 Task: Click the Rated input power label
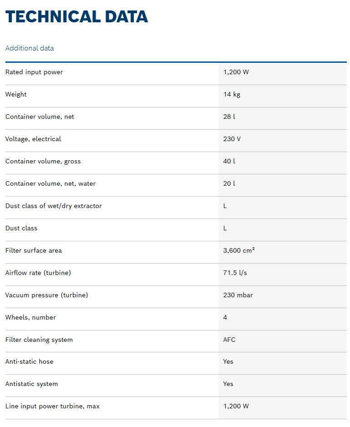[x=34, y=72]
